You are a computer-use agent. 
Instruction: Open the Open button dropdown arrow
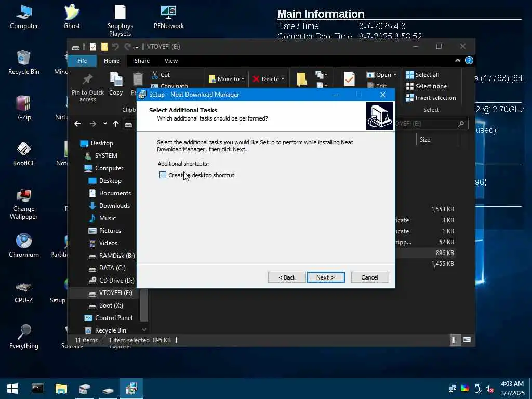pyautogui.click(x=395, y=75)
